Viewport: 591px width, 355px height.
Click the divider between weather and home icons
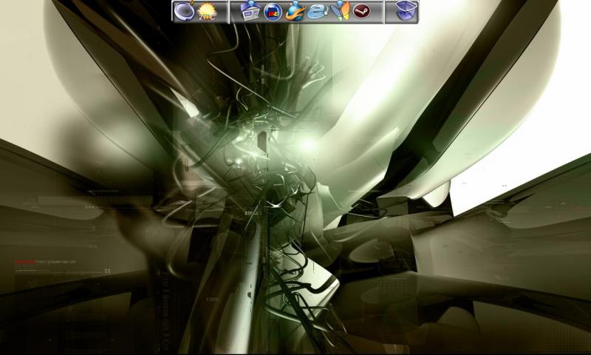coord(228,12)
